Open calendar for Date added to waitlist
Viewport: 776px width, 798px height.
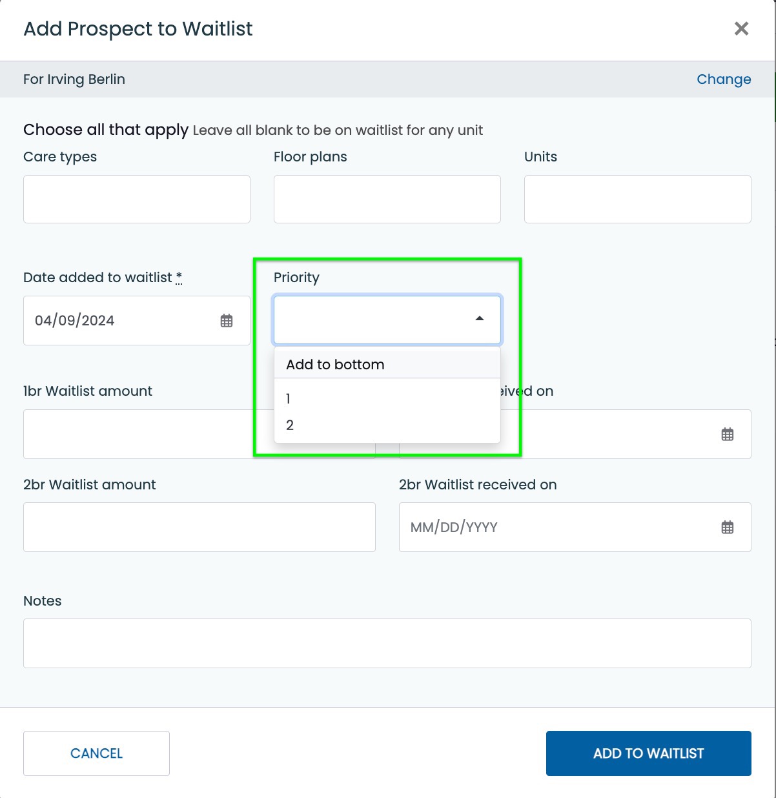click(227, 321)
